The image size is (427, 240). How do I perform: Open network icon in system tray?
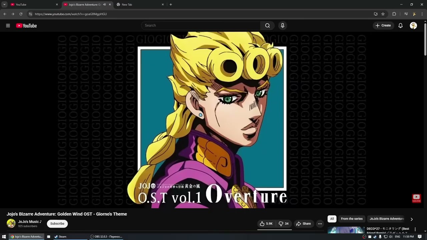point(385,237)
